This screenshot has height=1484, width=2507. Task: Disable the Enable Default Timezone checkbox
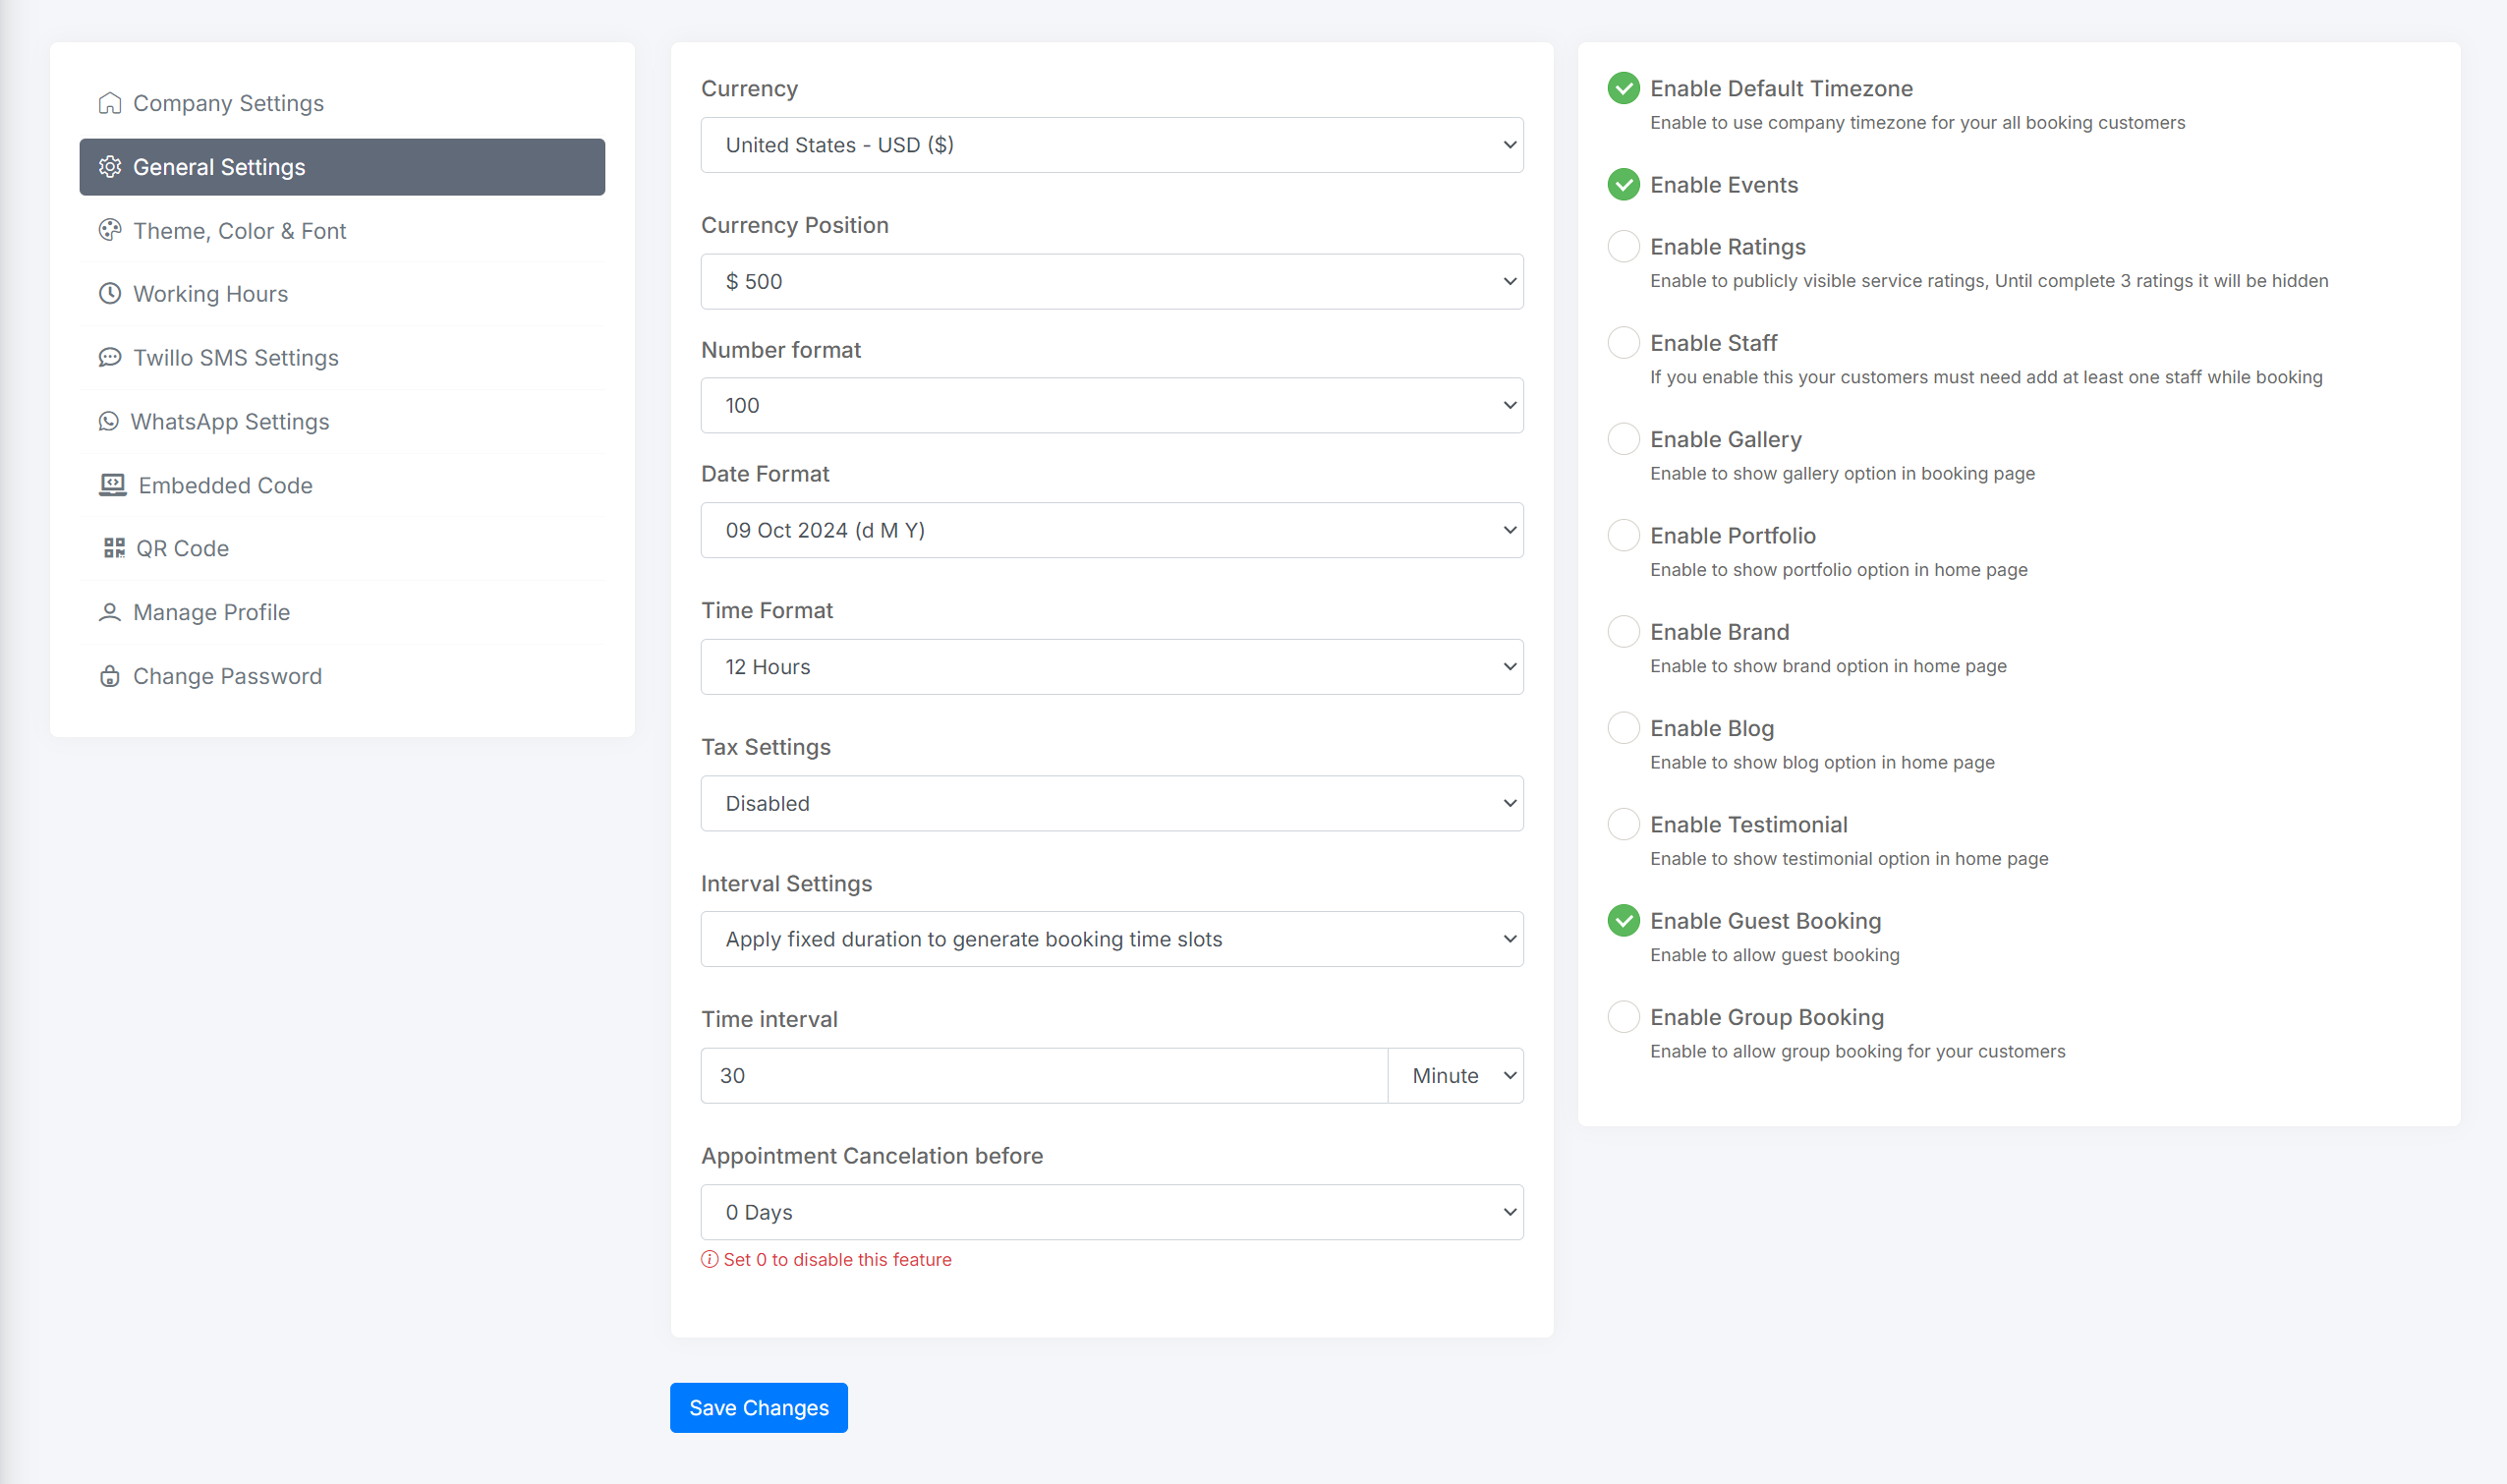[x=1623, y=88]
